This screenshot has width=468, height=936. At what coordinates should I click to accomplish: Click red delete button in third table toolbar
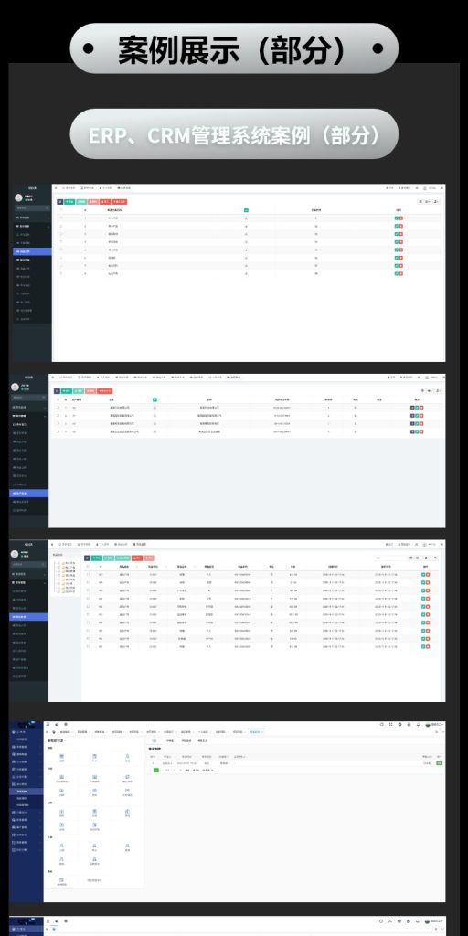tap(137, 558)
